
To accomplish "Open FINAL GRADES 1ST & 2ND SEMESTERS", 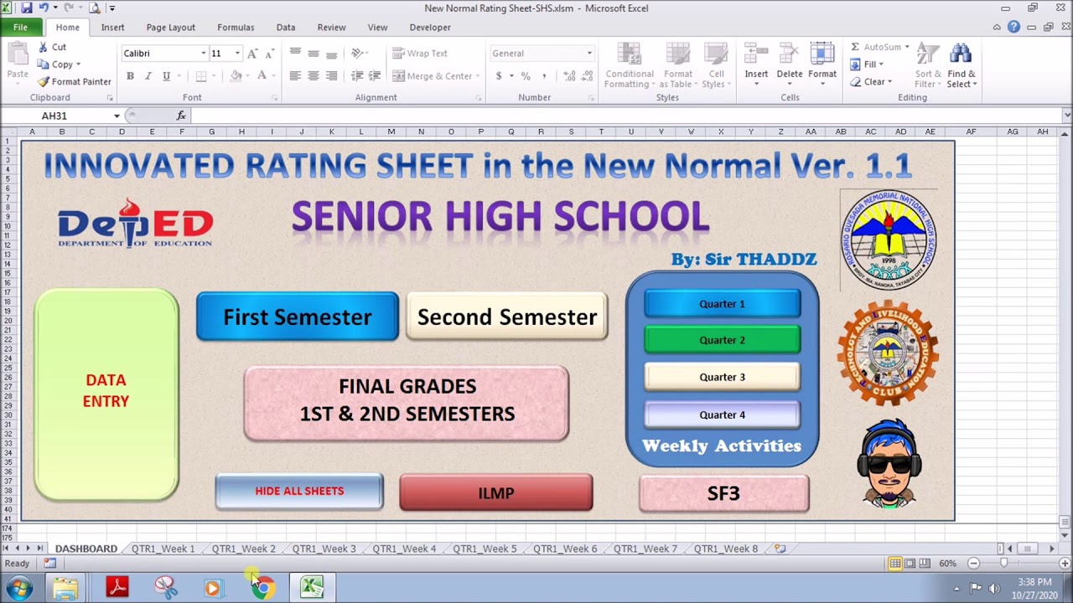I will [x=407, y=403].
